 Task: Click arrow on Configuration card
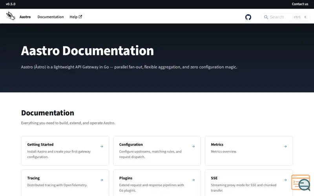[x=194, y=146]
